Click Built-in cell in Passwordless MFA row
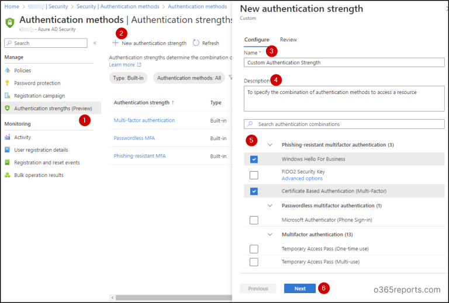 (218, 138)
